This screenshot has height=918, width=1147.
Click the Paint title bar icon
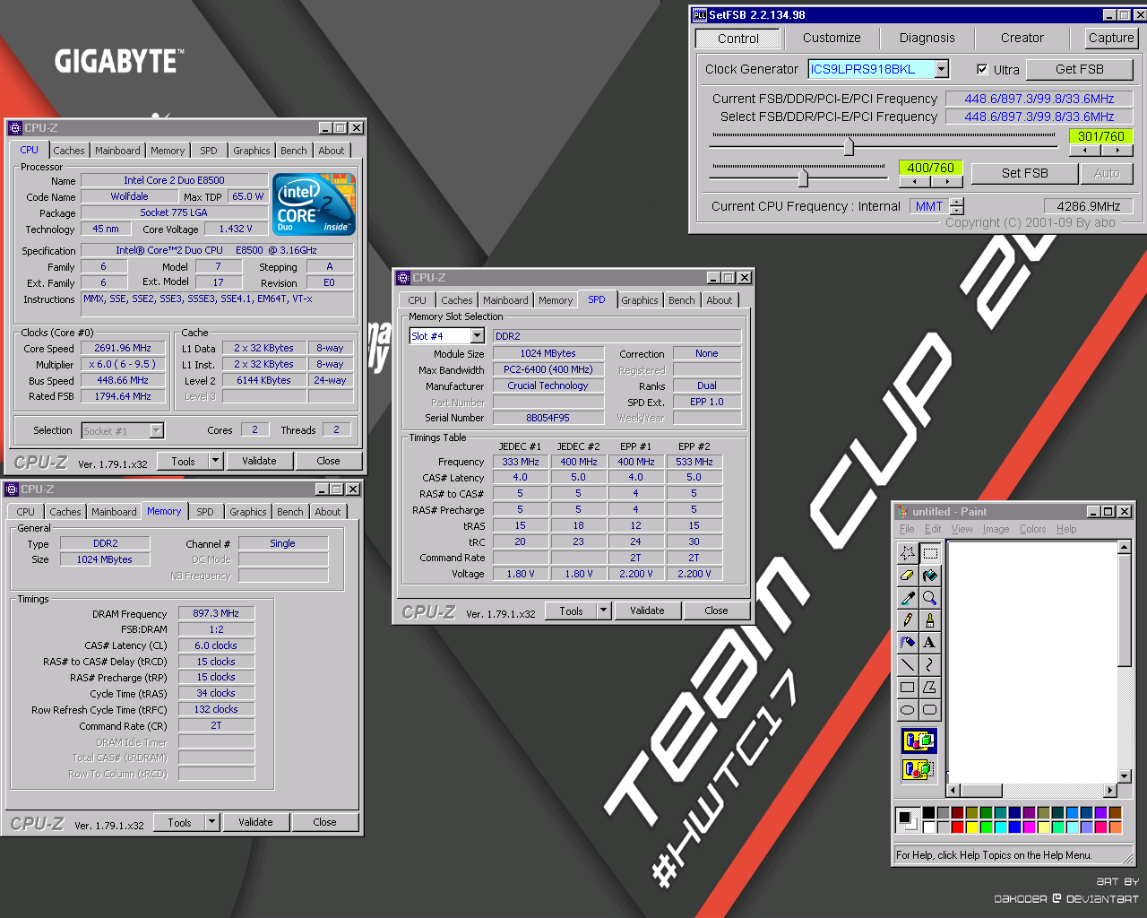[903, 512]
